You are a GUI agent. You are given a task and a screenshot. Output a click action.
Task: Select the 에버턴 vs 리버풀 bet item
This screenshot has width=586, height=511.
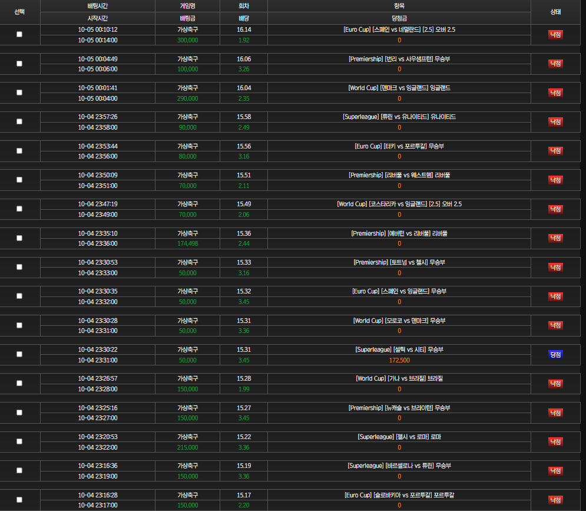[399, 233]
